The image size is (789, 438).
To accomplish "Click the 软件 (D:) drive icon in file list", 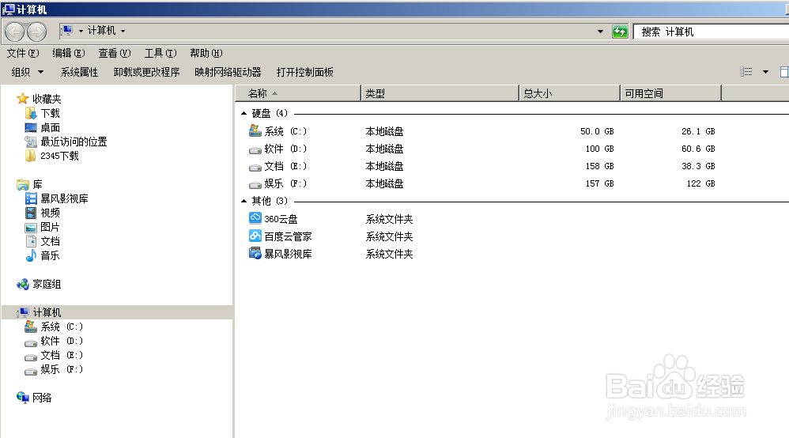I will (x=255, y=149).
